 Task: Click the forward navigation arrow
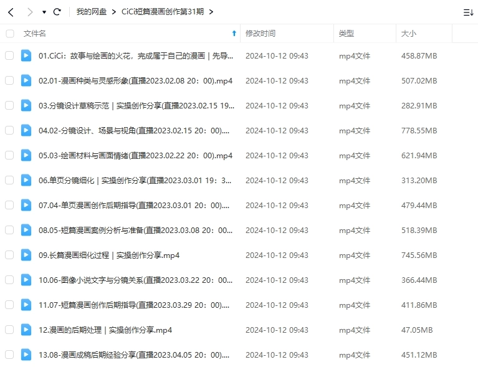[x=29, y=12]
